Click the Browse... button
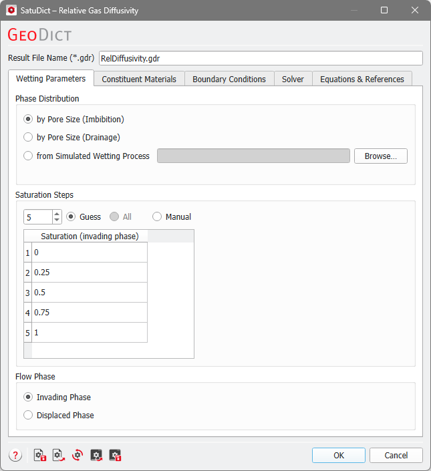Viewport: 431px width, 471px height. point(380,156)
